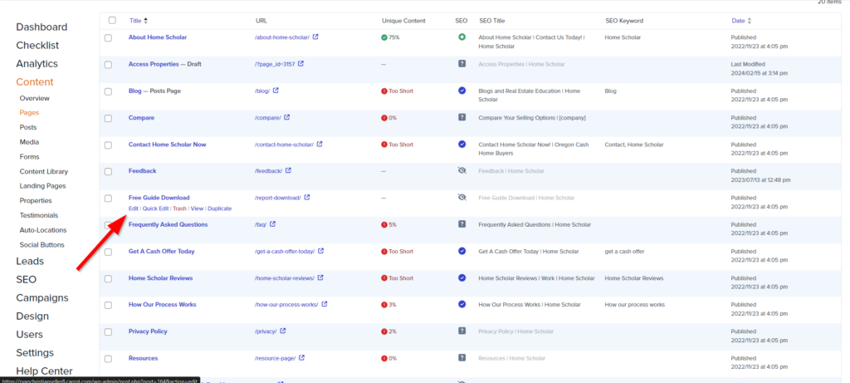This screenshot has width=850, height=383.
Task: Open Social Buttons in Content submenu
Action: [42, 244]
